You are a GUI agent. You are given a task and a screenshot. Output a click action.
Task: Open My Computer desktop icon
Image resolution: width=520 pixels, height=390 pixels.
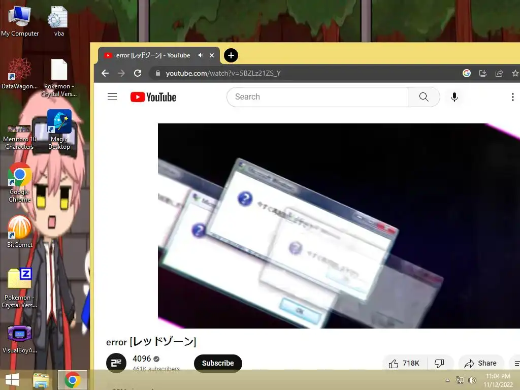pos(20,20)
